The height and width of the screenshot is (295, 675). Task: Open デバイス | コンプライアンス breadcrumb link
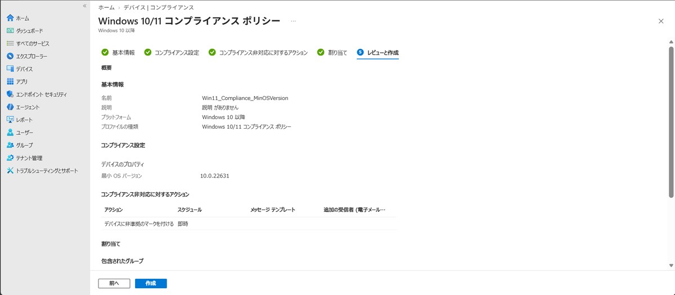[x=158, y=7]
